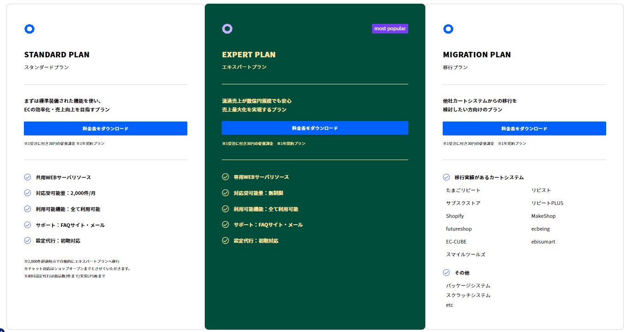
Task: Click the Standard Plan blue ring icon
Action: point(29,29)
